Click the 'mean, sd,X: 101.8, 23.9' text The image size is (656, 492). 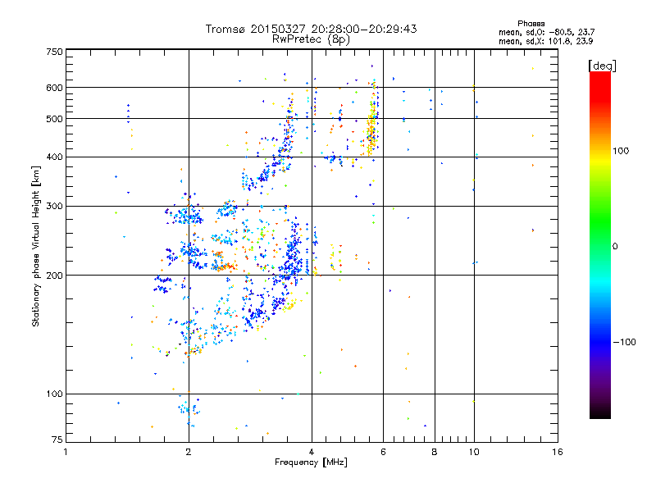[545, 41]
